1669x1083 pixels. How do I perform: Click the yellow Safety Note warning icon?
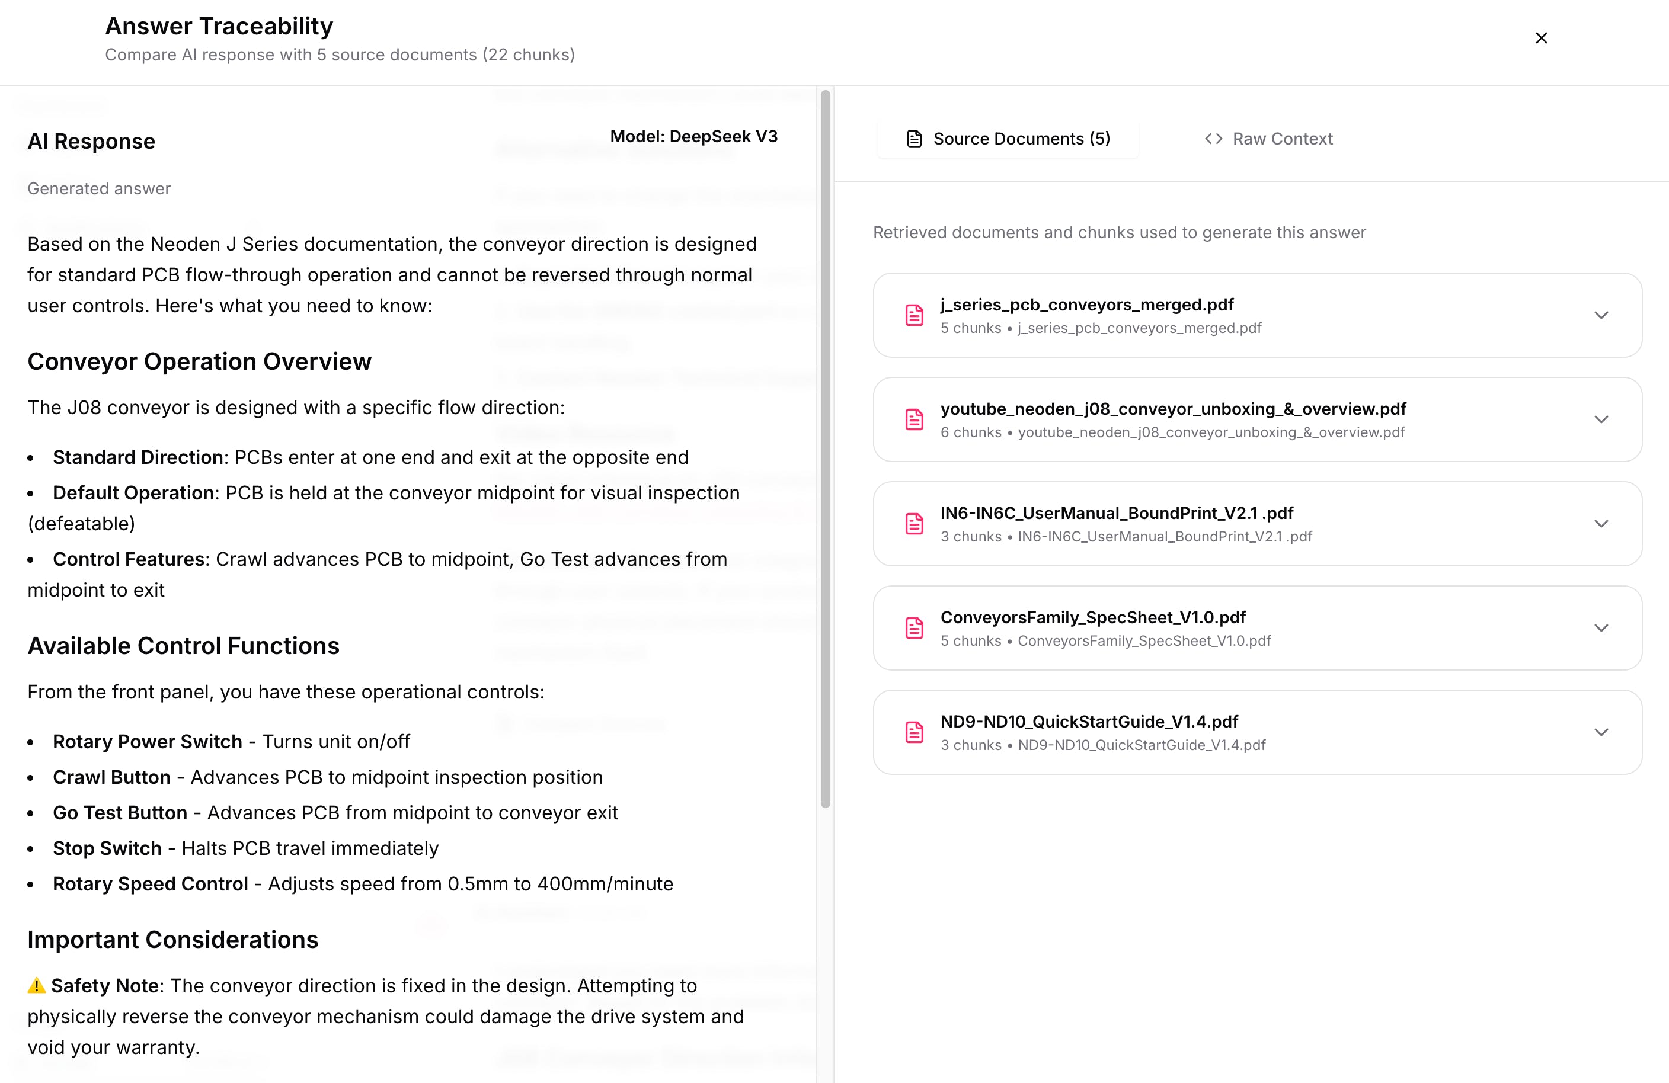(x=37, y=986)
